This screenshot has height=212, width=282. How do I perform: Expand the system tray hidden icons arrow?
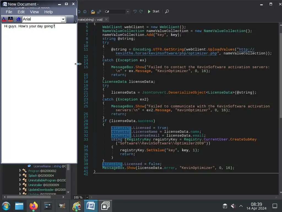coord(241,206)
